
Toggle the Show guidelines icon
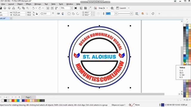(90, 8)
